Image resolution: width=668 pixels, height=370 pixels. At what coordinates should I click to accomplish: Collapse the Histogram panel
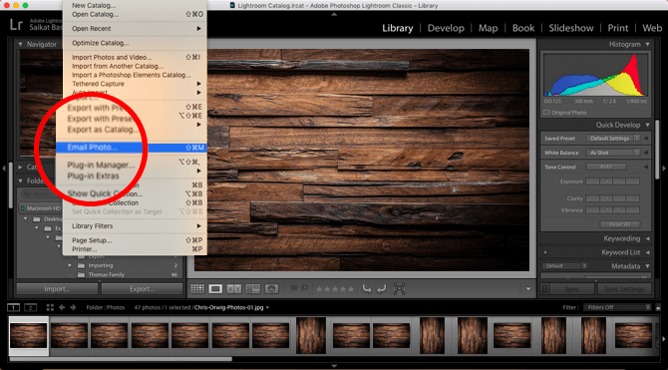[x=647, y=44]
